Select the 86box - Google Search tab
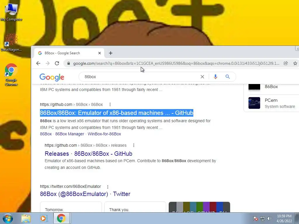The height and width of the screenshot is (224, 299). pyautogui.click(x=69, y=53)
